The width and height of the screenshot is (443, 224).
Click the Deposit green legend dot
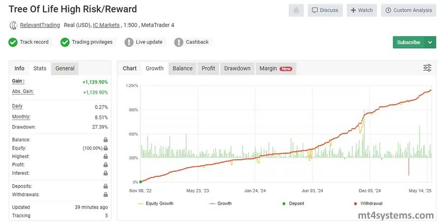tap(283, 203)
